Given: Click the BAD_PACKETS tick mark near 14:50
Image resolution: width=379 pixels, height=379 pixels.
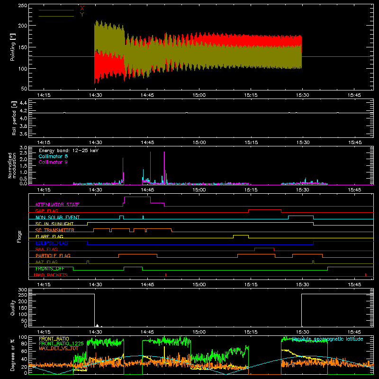Looking at the screenshot, I should pos(166,275).
